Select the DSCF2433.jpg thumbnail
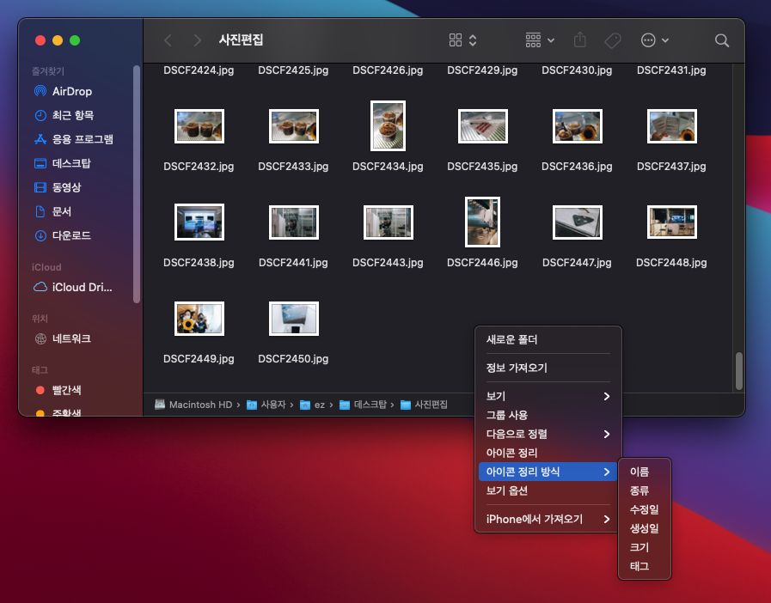Viewport: 771px width, 603px height. [294, 126]
